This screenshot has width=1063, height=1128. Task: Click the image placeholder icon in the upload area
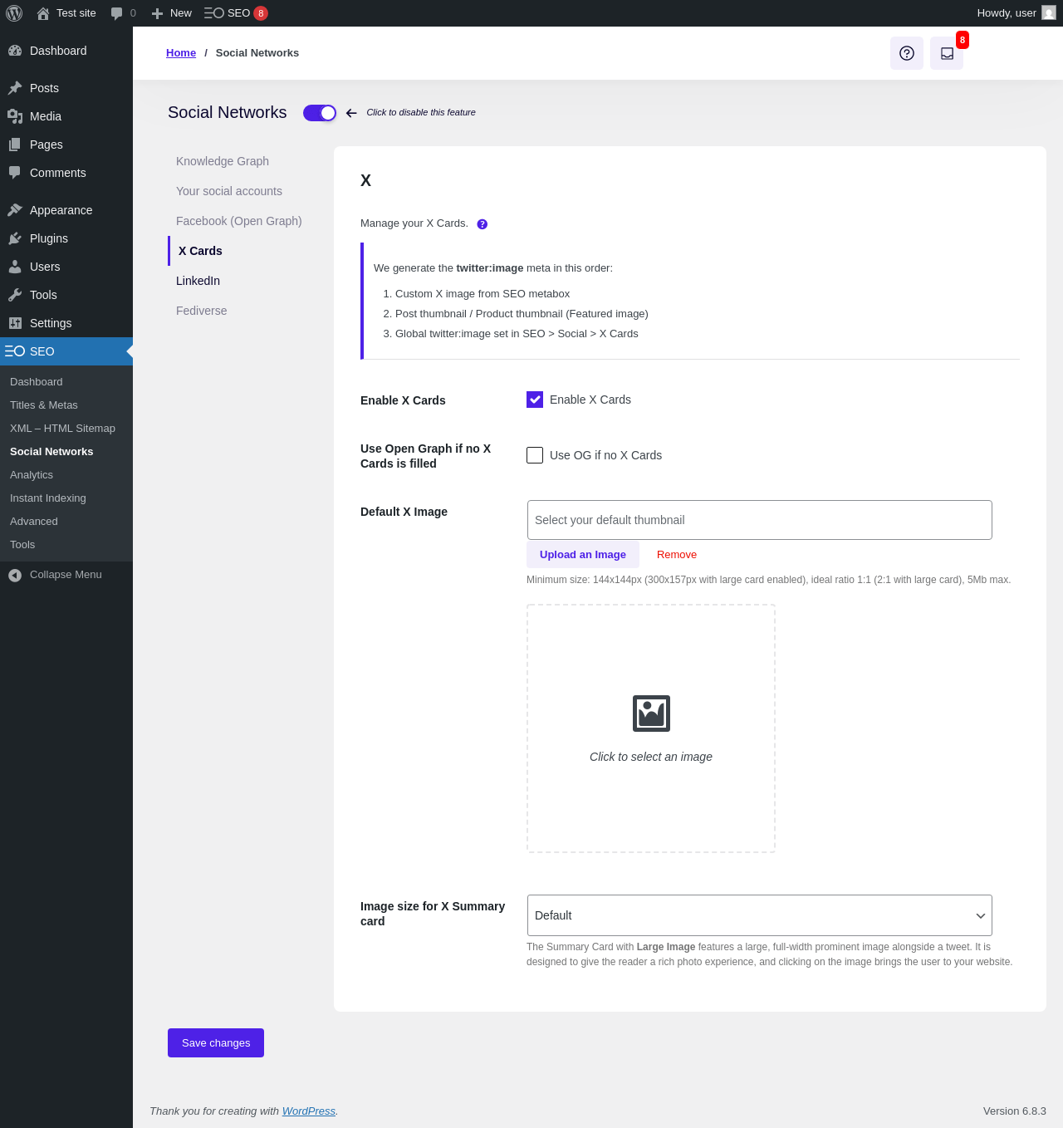[651, 714]
